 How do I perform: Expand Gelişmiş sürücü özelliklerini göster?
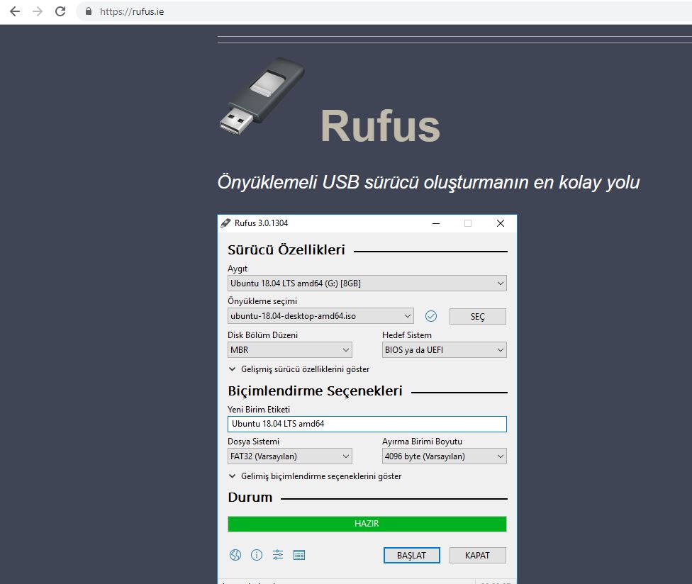click(x=299, y=369)
